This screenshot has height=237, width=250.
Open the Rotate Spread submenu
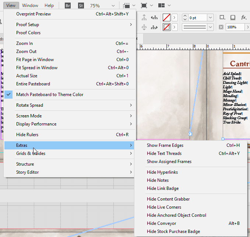70,105
